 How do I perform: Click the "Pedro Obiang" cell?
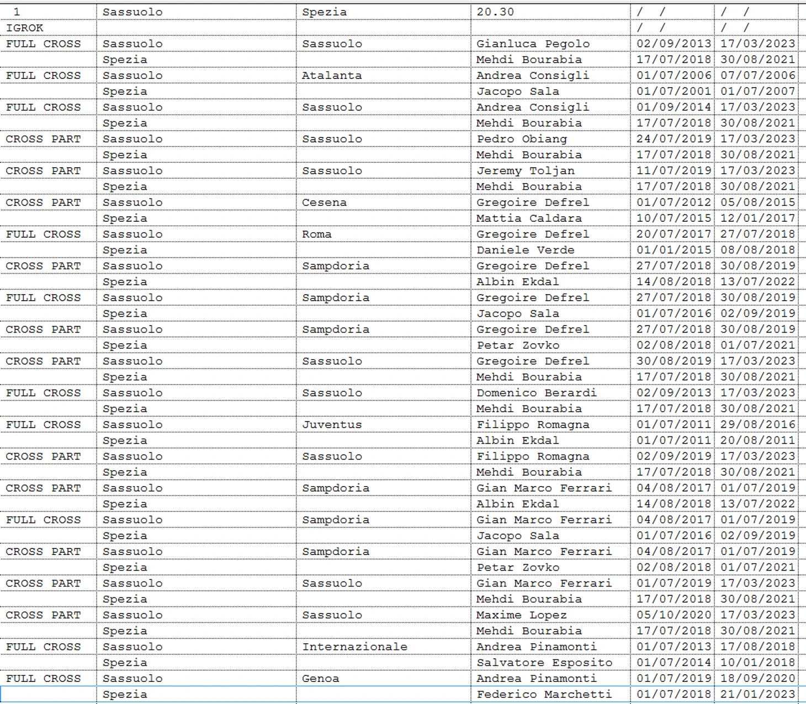[x=522, y=139]
